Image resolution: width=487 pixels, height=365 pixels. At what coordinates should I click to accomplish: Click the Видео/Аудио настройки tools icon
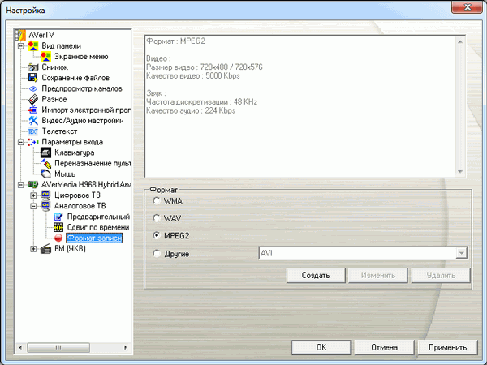[x=33, y=120]
